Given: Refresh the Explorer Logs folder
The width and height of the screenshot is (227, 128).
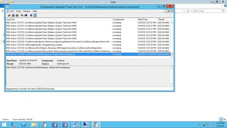Looking at the screenshot, I should 188,11.
